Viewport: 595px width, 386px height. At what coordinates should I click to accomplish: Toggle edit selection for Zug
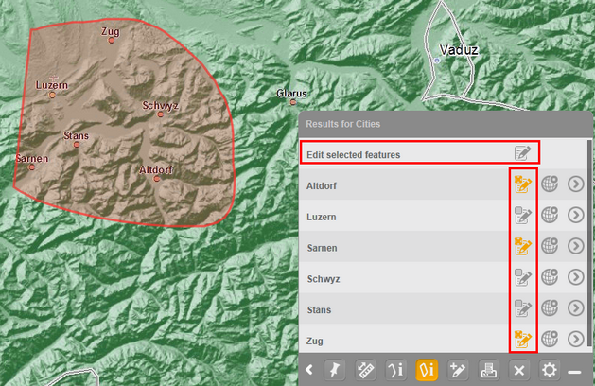point(522,340)
